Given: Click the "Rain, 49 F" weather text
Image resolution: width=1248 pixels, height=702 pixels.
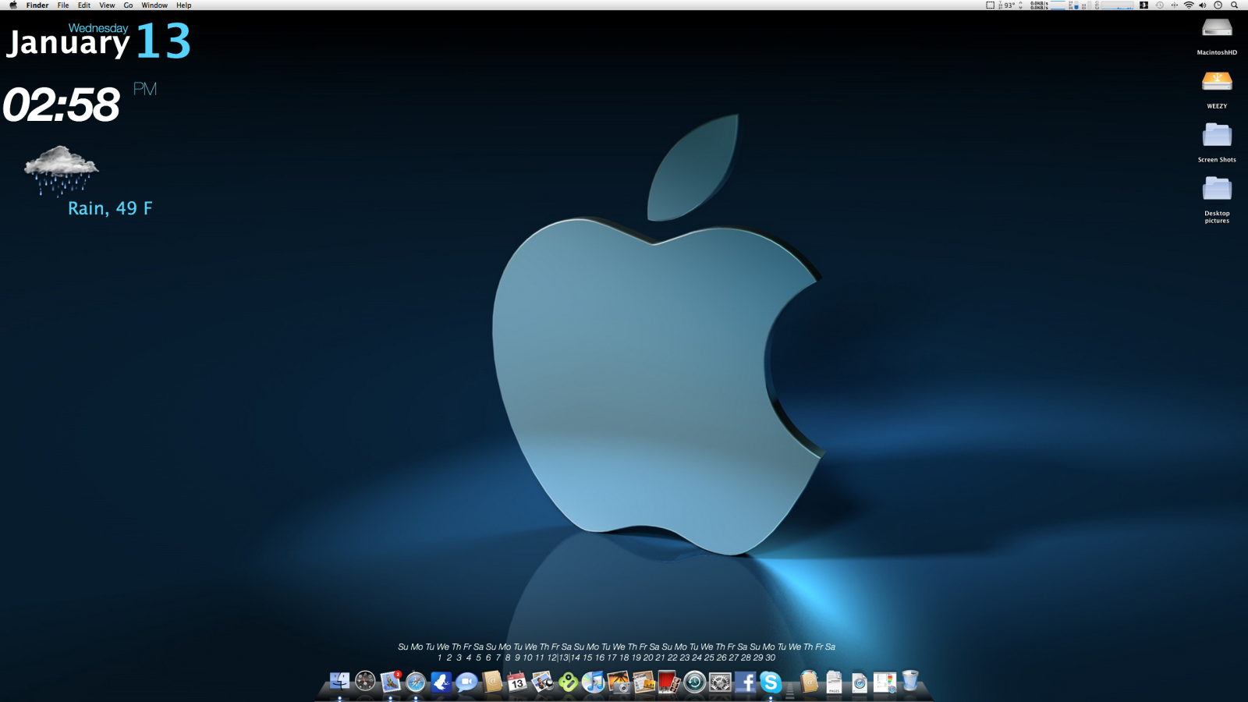Looking at the screenshot, I should click(110, 208).
